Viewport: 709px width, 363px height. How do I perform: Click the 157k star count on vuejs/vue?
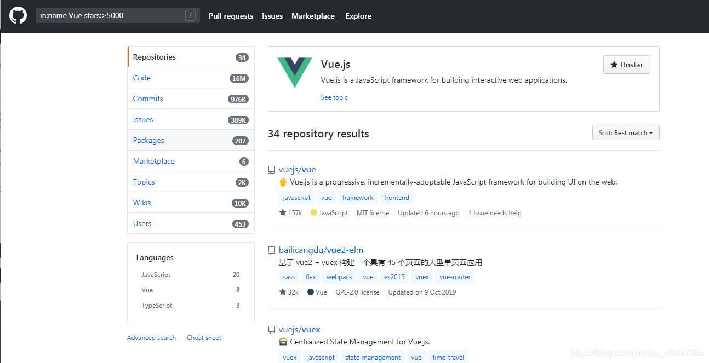(290, 213)
